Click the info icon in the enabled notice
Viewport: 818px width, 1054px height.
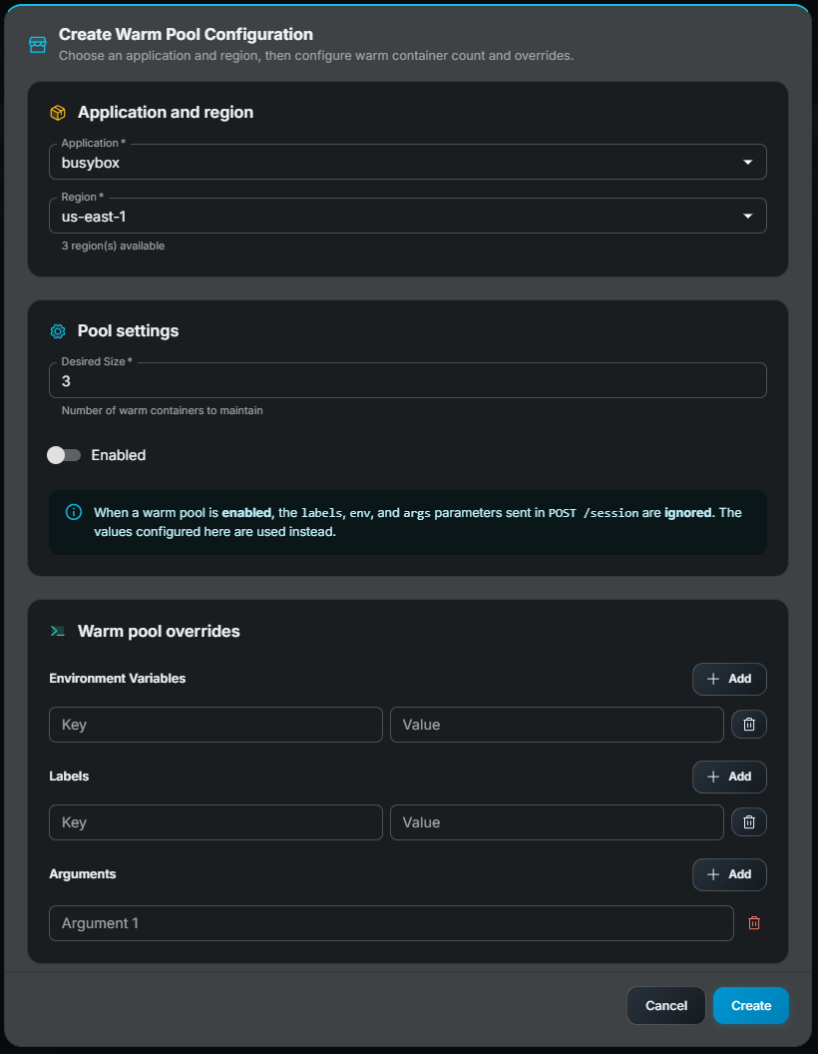[x=73, y=512]
